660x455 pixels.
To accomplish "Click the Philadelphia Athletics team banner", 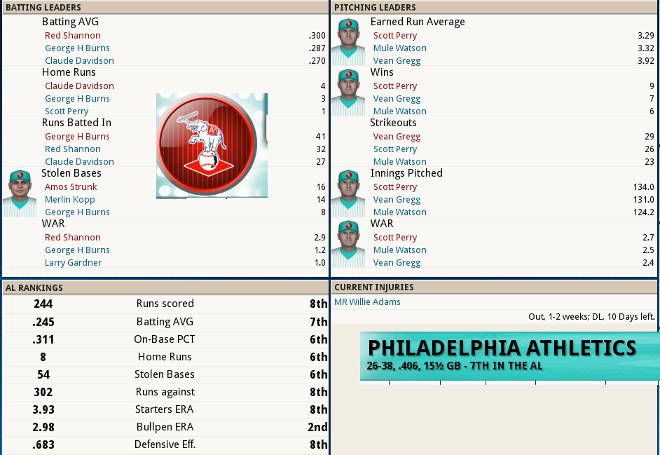I will 509,356.
